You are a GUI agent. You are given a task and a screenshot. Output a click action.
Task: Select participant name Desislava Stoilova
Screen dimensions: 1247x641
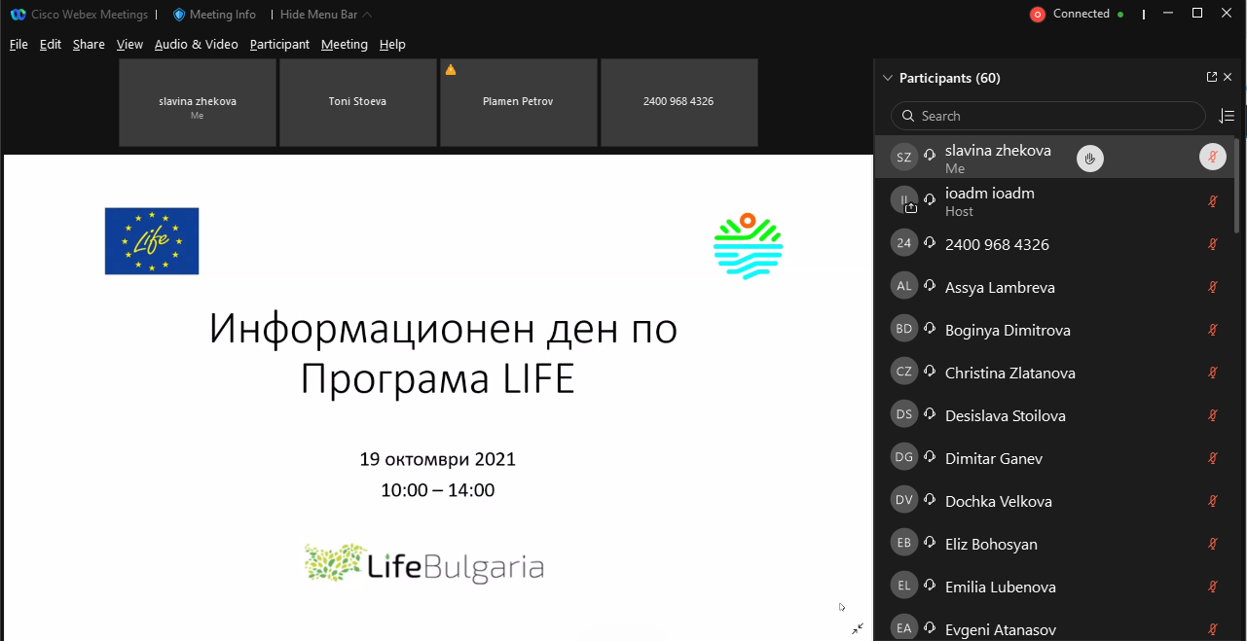click(x=1006, y=415)
